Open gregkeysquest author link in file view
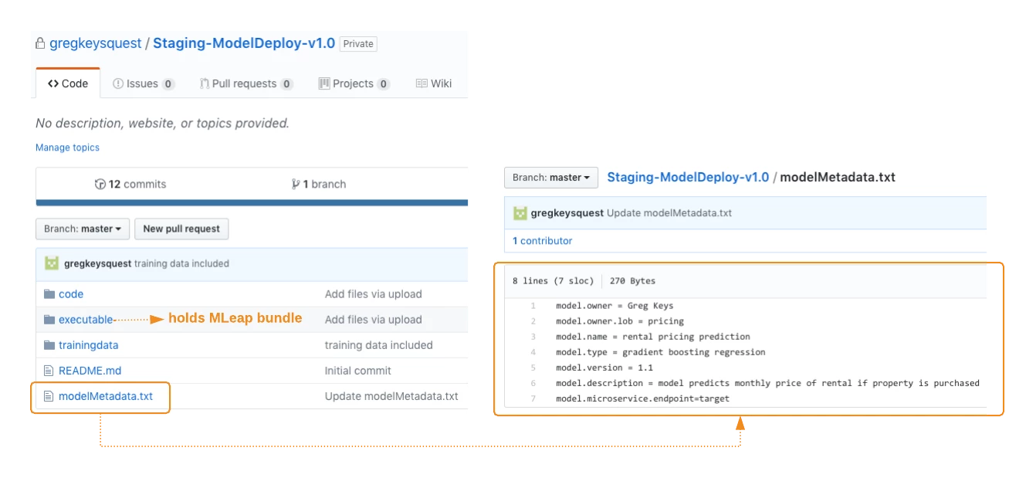The image size is (1019, 478). (x=567, y=213)
